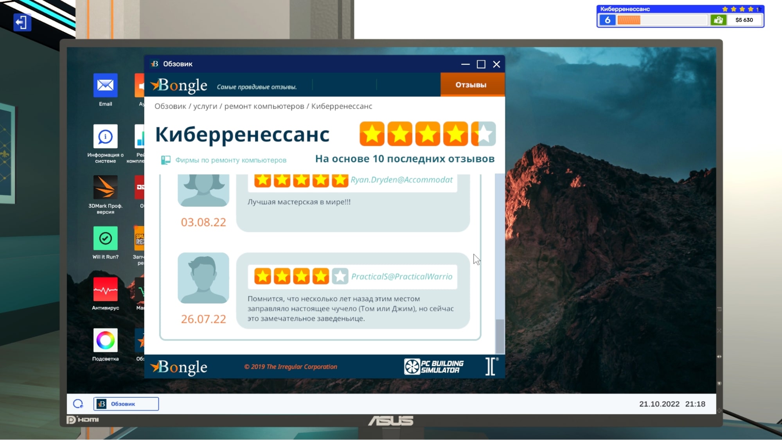This screenshot has height=440, width=782.
Task: Click the Bongle logo in footer
Action: (179, 367)
